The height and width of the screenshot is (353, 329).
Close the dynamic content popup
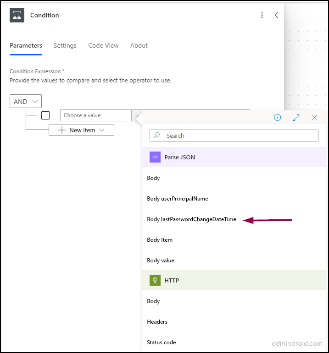click(x=314, y=118)
